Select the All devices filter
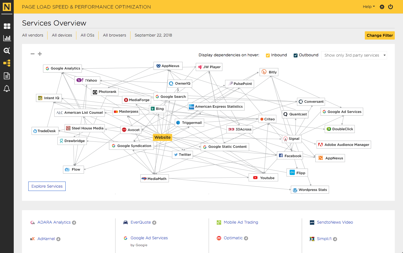This screenshot has width=403, height=253. 62,35
